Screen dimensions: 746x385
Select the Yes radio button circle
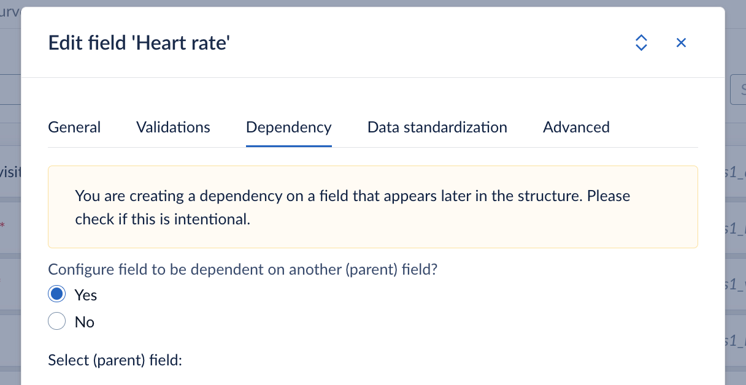[57, 294]
